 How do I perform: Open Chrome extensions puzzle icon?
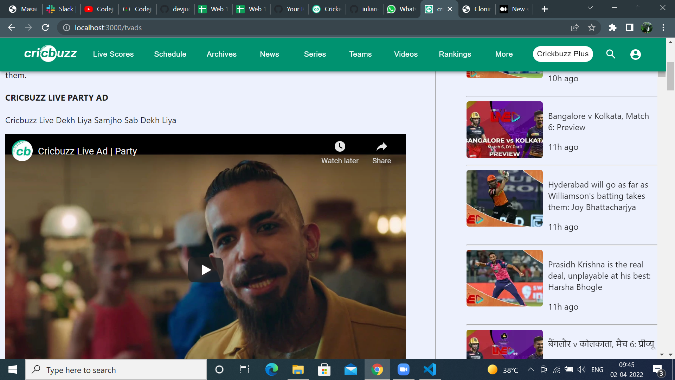[x=613, y=27]
